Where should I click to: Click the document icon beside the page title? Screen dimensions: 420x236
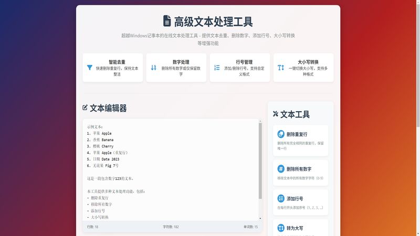[x=167, y=21]
